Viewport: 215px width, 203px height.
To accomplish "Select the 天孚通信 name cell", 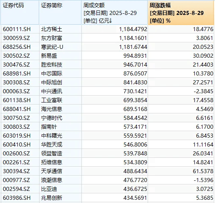I will click(61, 171).
